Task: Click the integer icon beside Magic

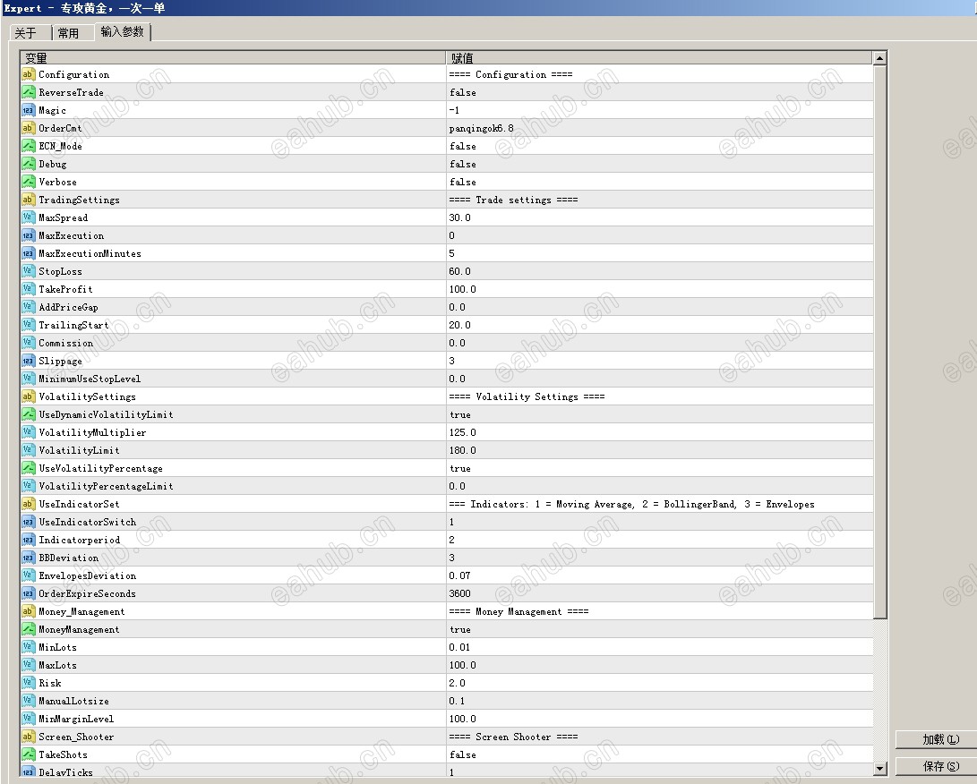Action: (x=28, y=110)
